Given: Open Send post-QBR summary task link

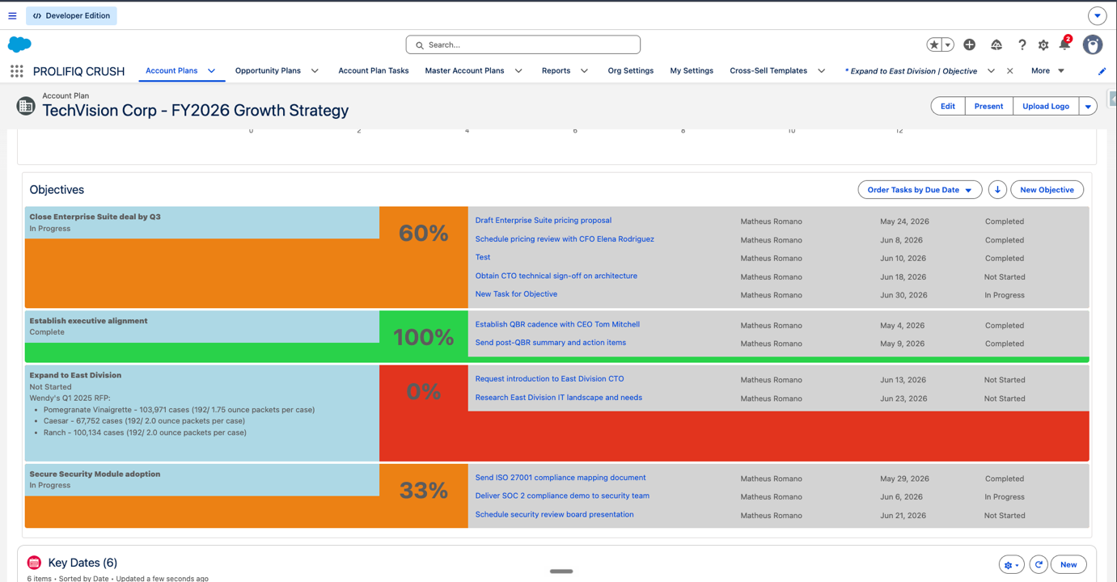Looking at the screenshot, I should 551,343.
